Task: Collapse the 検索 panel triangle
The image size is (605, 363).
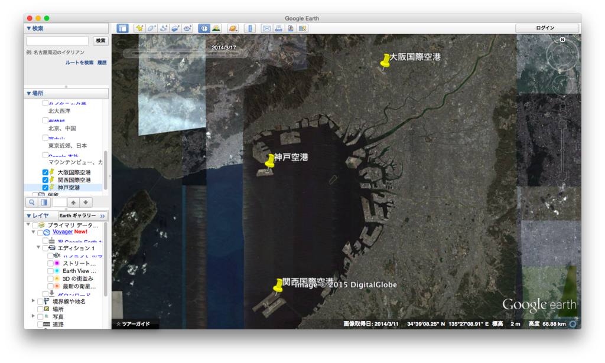Action: 28,28
